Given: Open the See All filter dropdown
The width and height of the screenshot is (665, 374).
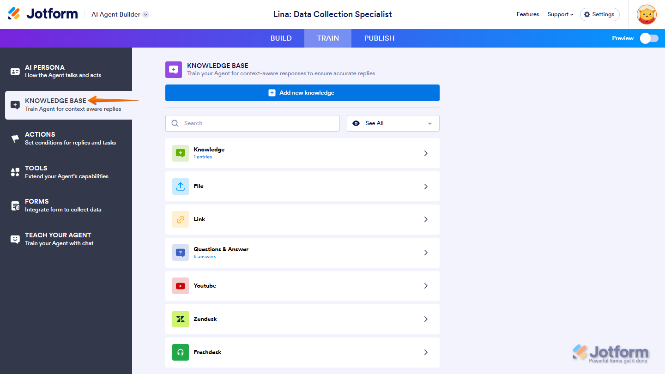Looking at the screenshot, I should point(393,123).
